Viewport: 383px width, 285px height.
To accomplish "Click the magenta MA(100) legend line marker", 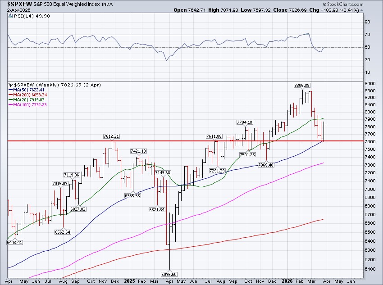I will 10,104.
